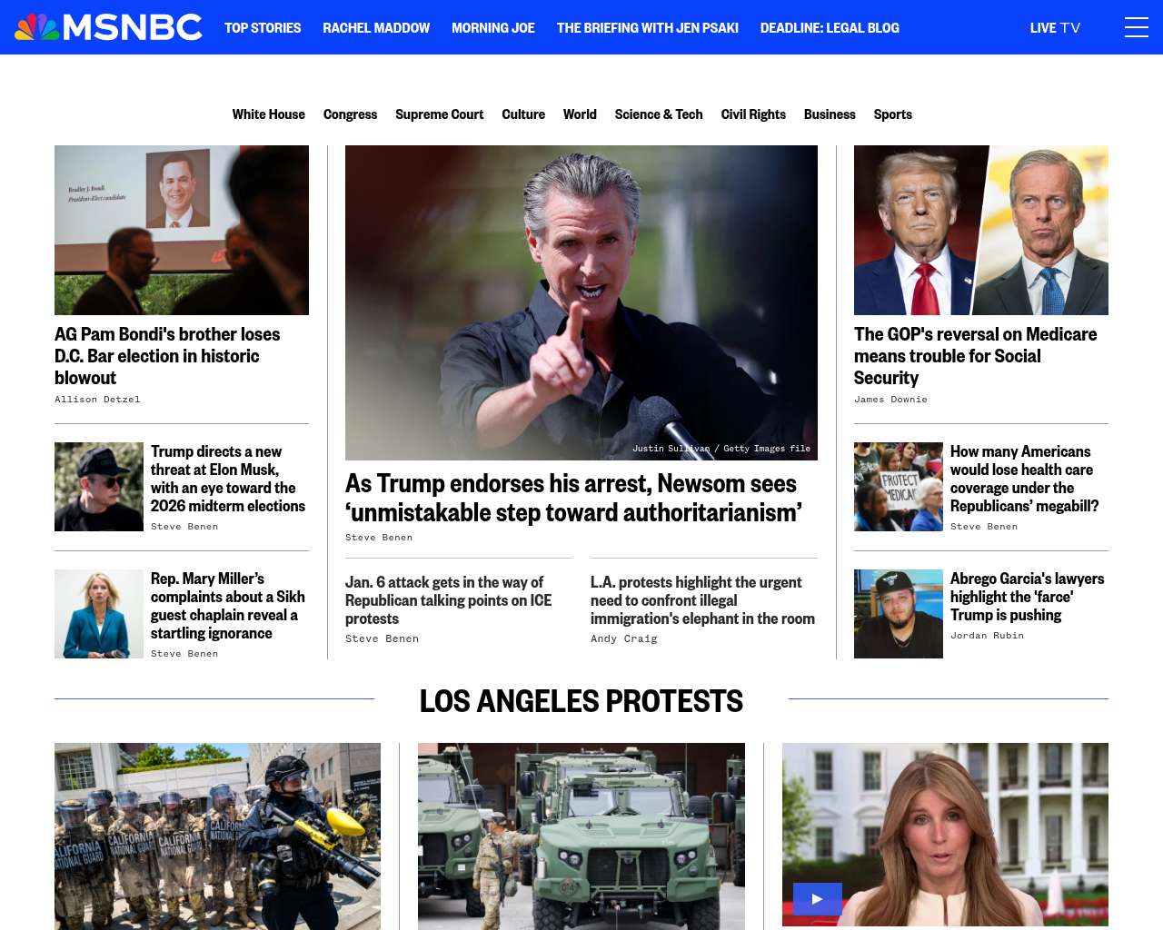Screen dimensions: 1163x930
Task: Click author Jordan Rubin
Action: click(x=987, y=636)
